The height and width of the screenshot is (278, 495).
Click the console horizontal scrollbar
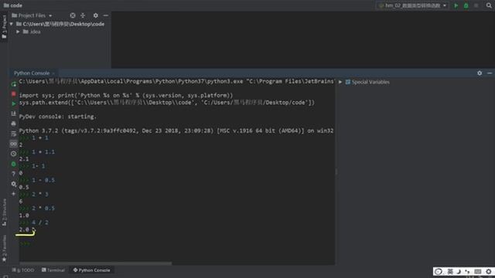[x=96, y=263]
